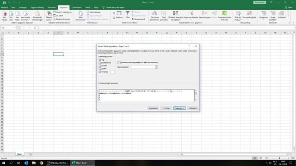Click the Sorteren icon

[119, 13]
